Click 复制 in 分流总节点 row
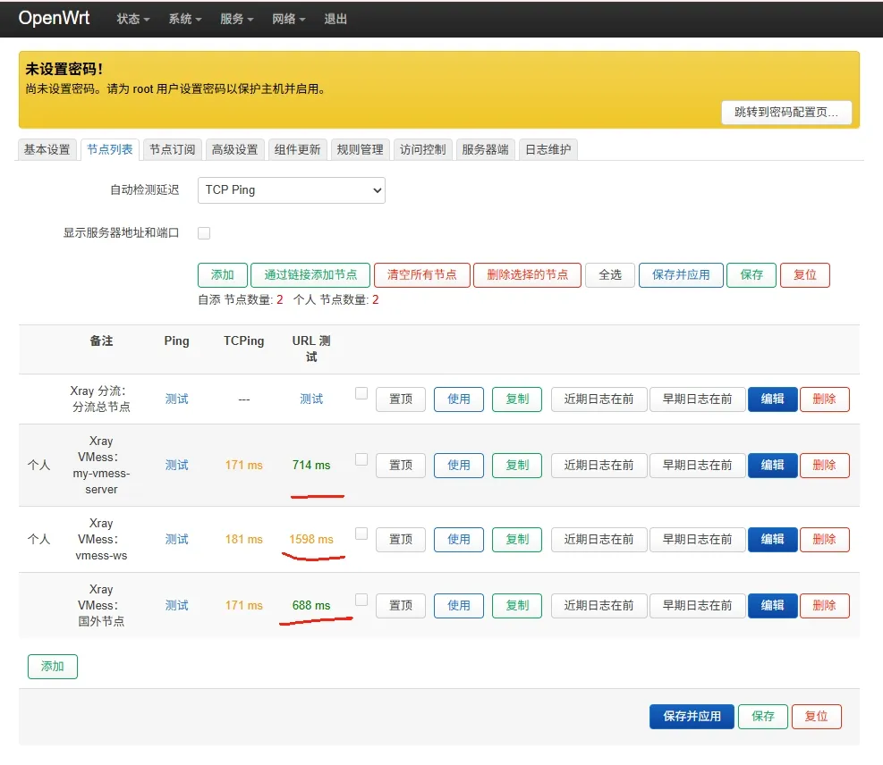 (x=517, y=399)
